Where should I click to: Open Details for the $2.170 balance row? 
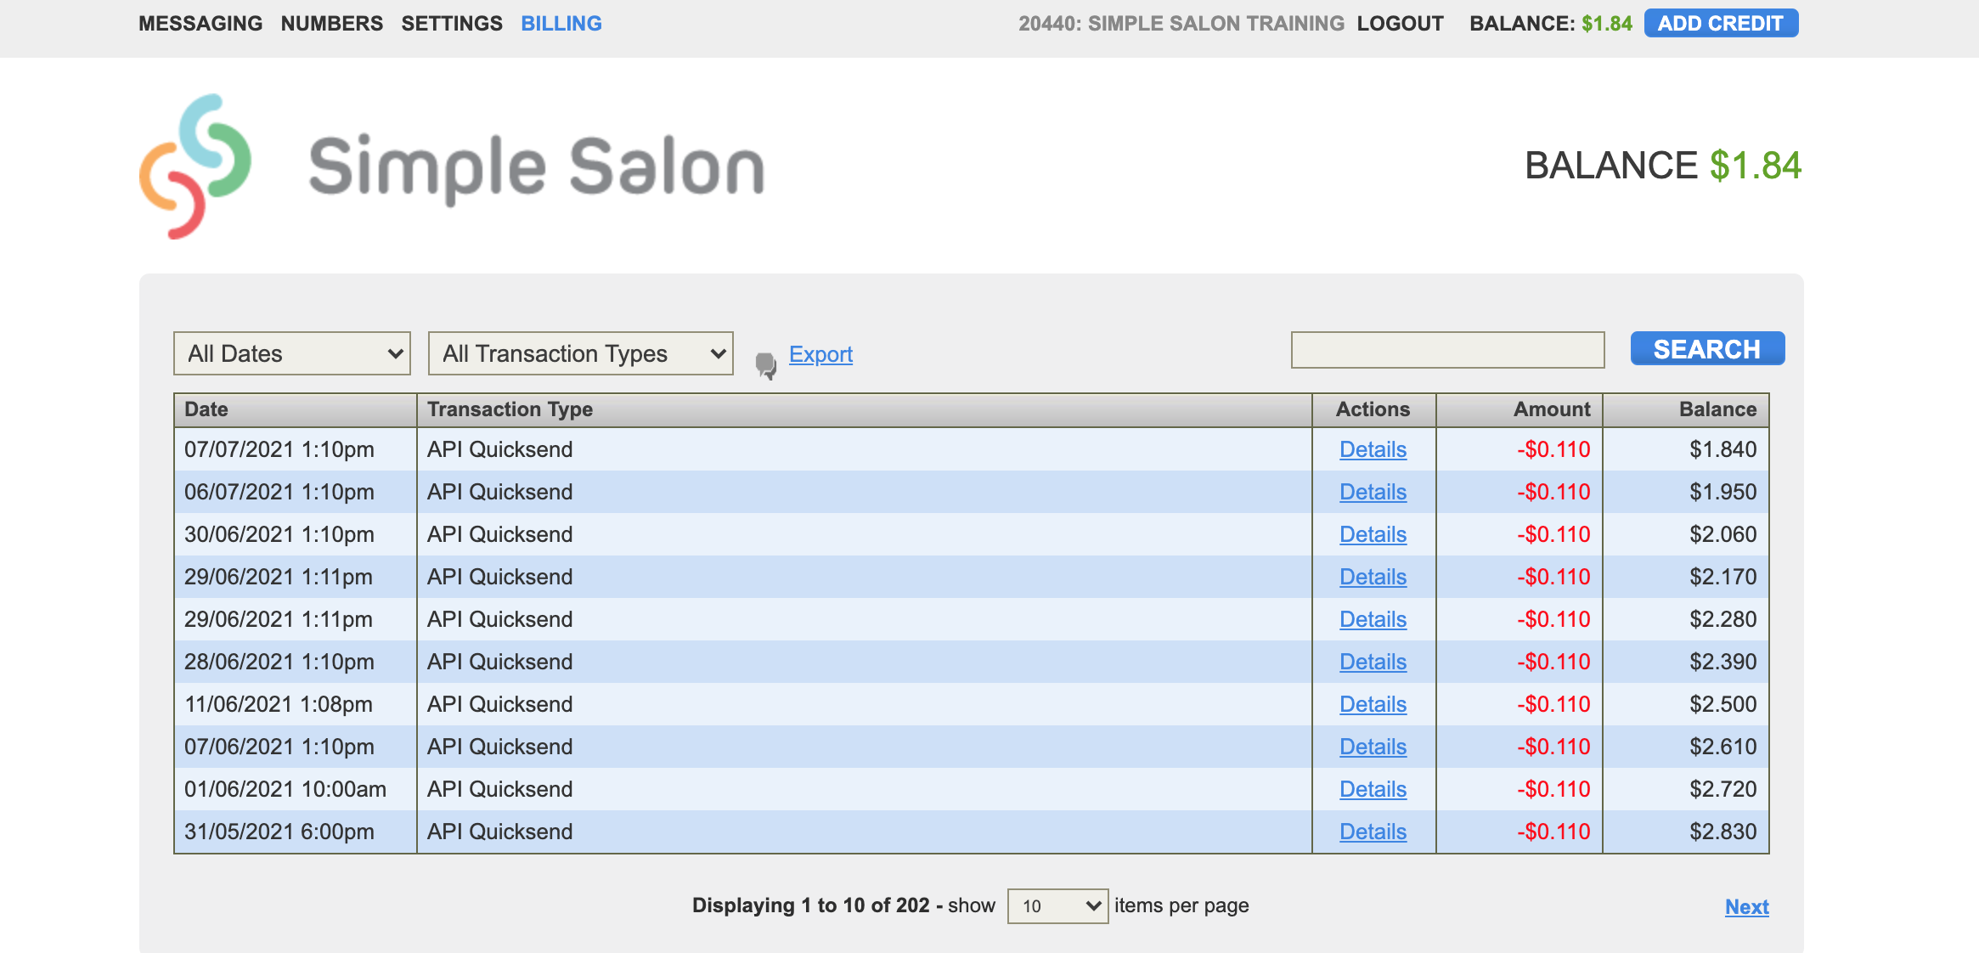coord(1373,577)
